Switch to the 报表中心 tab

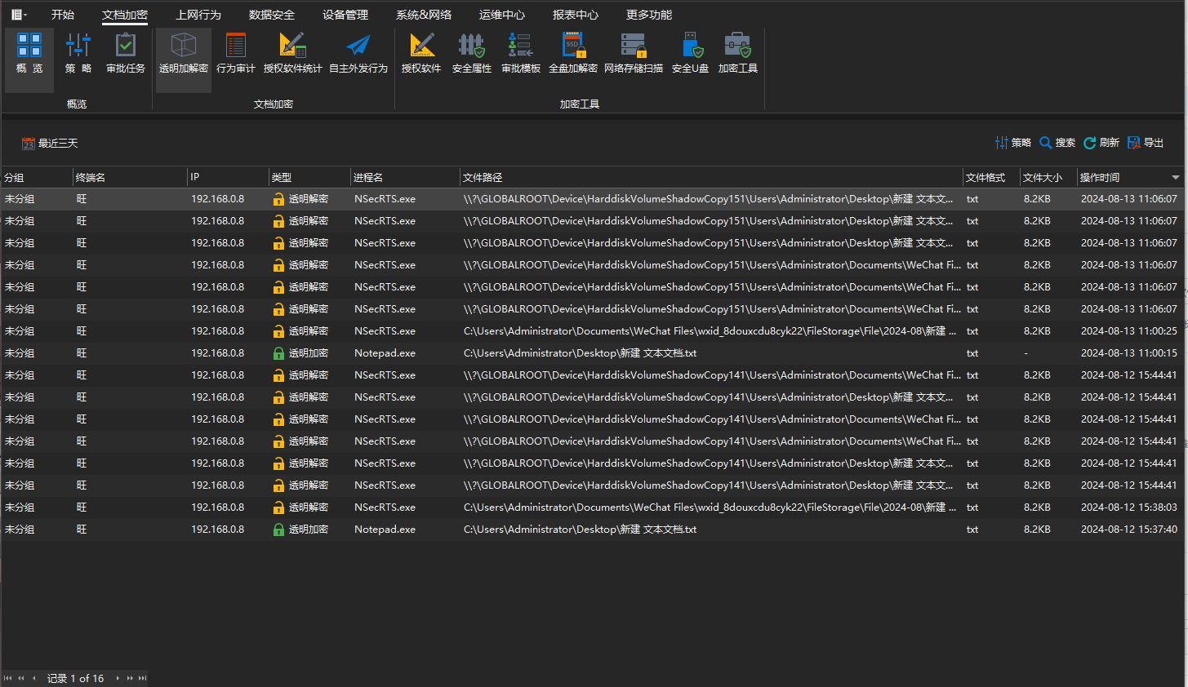click(x=576, y=15)
